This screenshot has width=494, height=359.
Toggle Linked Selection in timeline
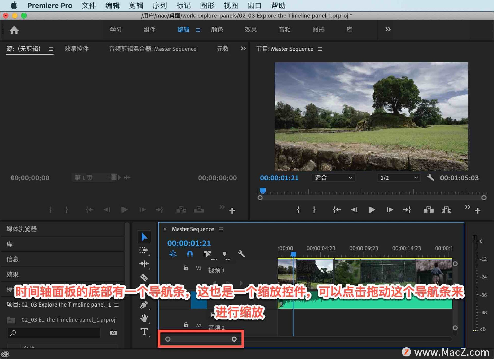[207, 254]
